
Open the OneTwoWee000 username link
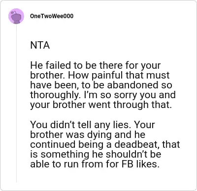click(52, 16)
